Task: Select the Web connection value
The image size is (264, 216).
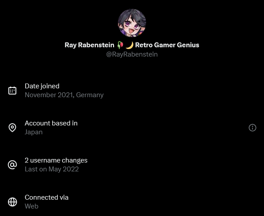Action: 31,206
